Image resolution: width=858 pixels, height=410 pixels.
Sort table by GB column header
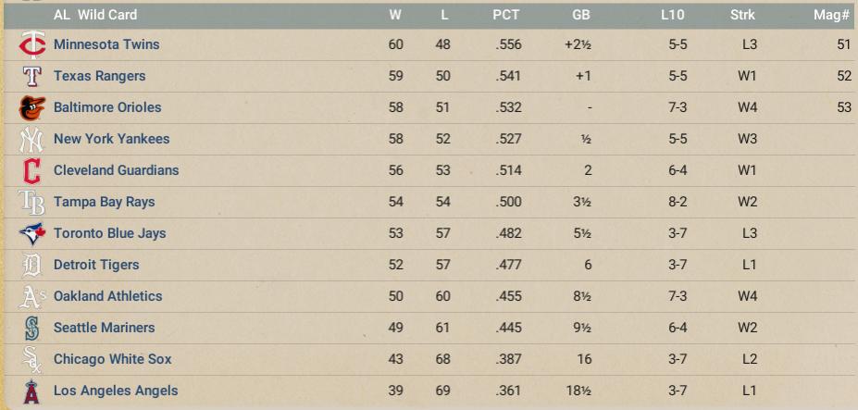pyautogui.click(x=581, y=15)
